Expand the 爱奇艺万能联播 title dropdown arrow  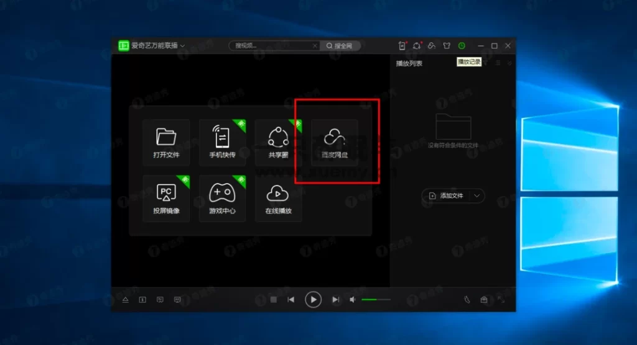[182, 46]
